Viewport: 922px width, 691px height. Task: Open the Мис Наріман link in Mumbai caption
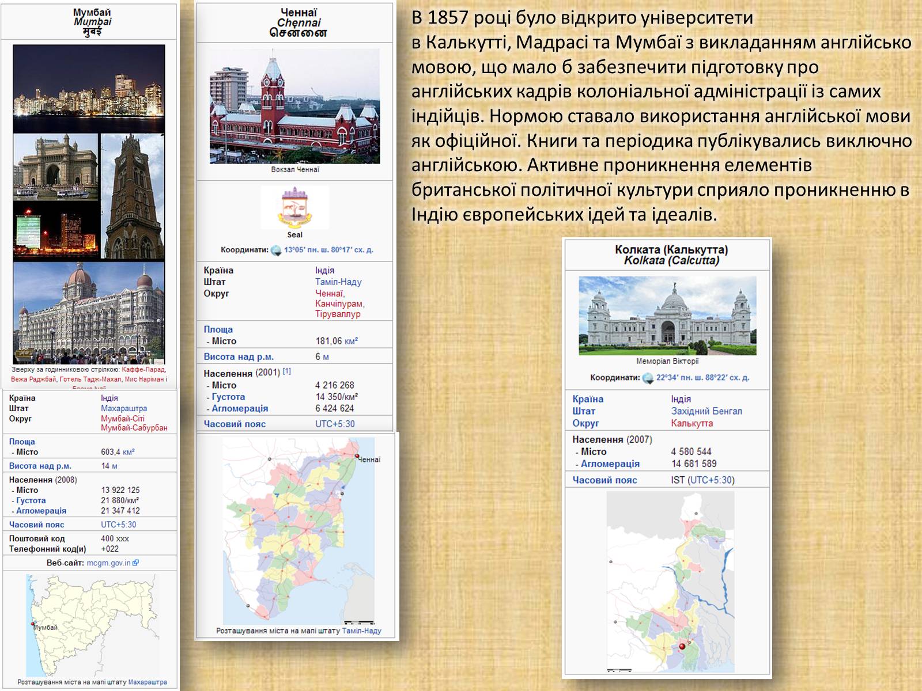click(x=144, y=379)
